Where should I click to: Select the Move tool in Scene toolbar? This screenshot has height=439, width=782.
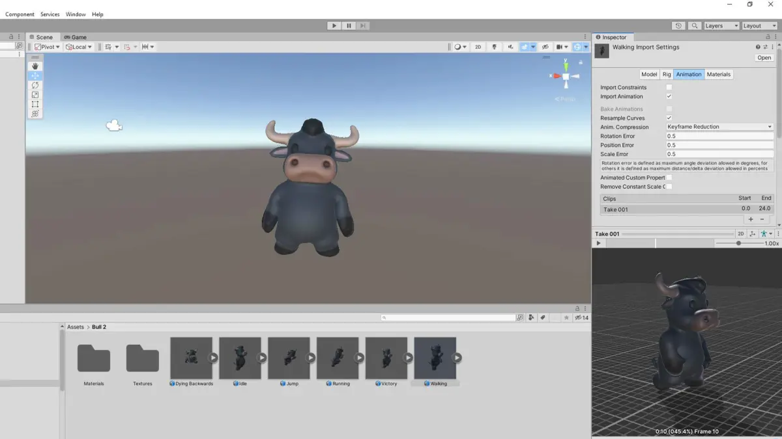35,75
